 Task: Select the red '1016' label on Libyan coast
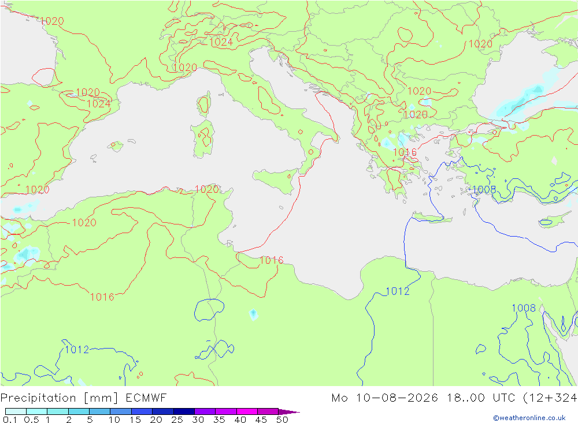[272, 260]
